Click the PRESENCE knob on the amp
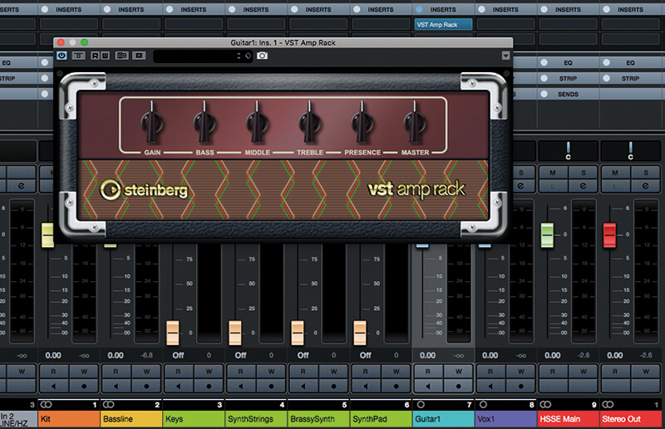 click(362, 124)
